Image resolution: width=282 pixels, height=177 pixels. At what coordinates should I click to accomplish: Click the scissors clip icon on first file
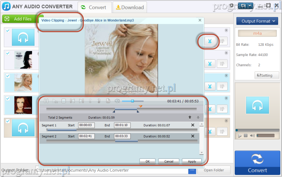pyautogui.click(x=209, y=42)
